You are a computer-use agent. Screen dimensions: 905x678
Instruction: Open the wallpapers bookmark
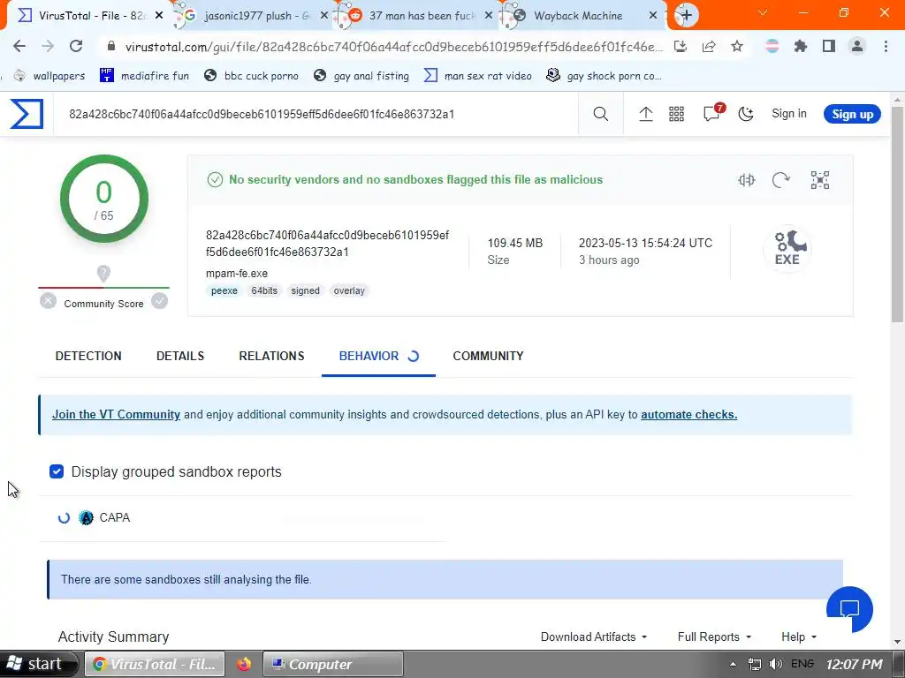click(49, 76)
